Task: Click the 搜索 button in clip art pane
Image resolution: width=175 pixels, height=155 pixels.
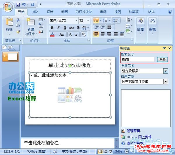Action: pyautogui.click(x=162, y=60)
